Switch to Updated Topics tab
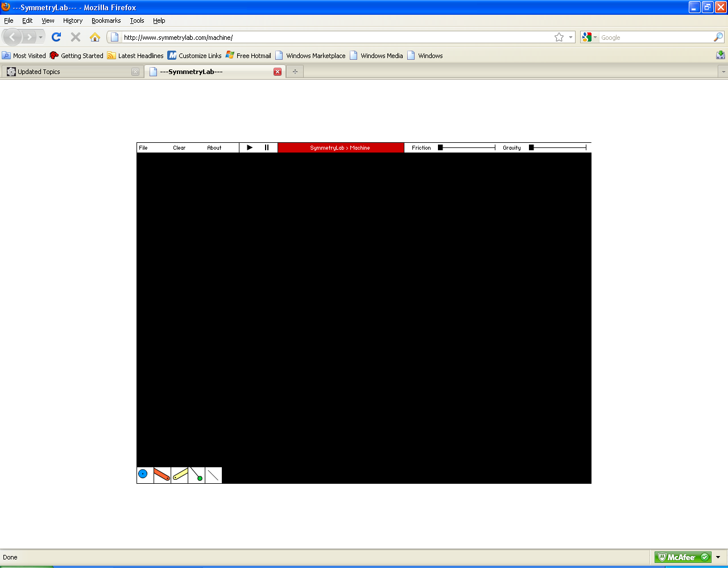This screenshot has height=568, width=728. (73, 72)
